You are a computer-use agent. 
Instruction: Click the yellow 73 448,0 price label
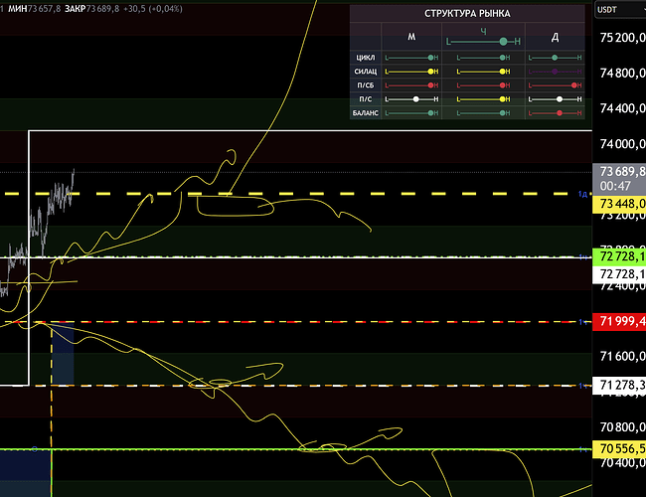click(x=620, y=205)
